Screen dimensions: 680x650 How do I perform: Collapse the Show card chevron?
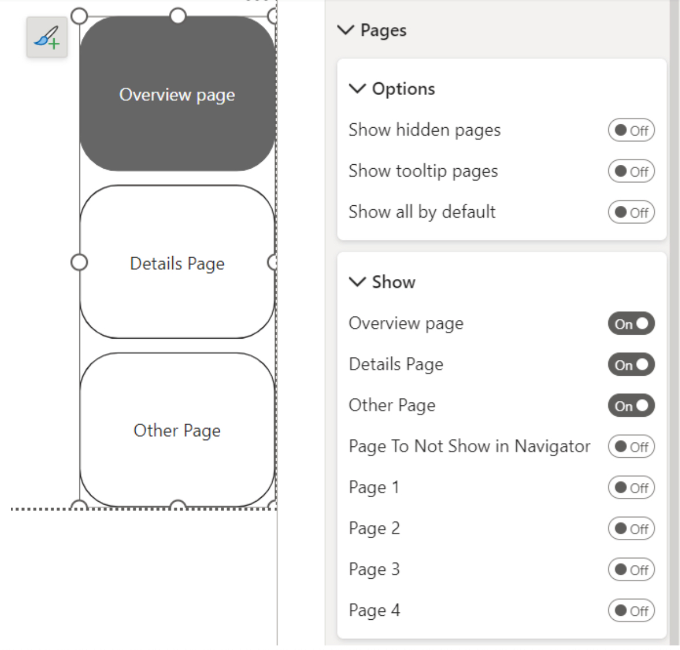[357, 282]
